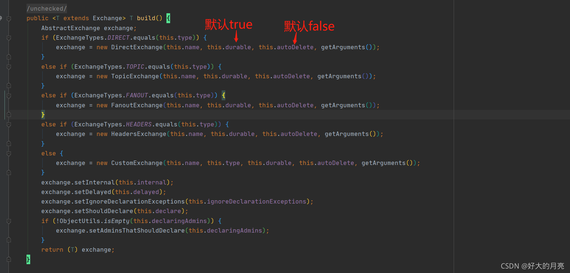Click the 'DirectExchange' constructor call
The height and width of the screenshot is (273, 570).
(x=137, y=47)
